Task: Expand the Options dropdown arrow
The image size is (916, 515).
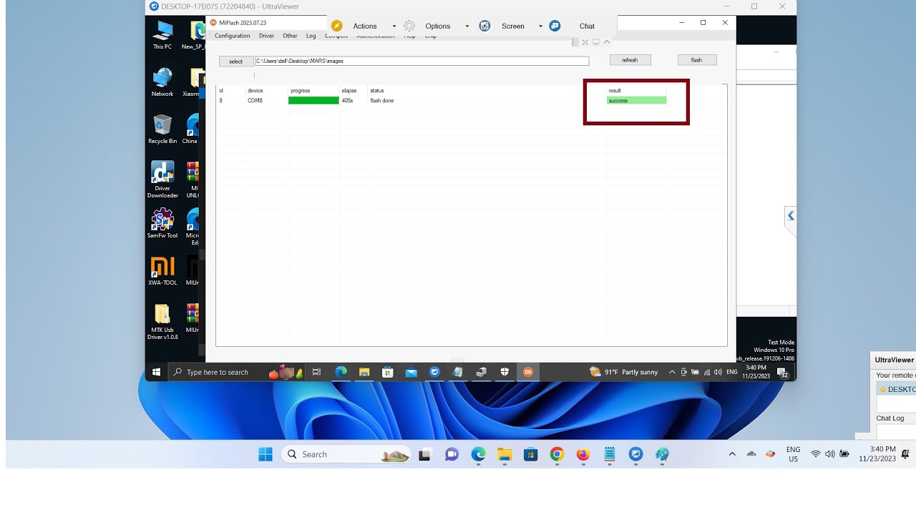Action: click(x=467, y=26)
